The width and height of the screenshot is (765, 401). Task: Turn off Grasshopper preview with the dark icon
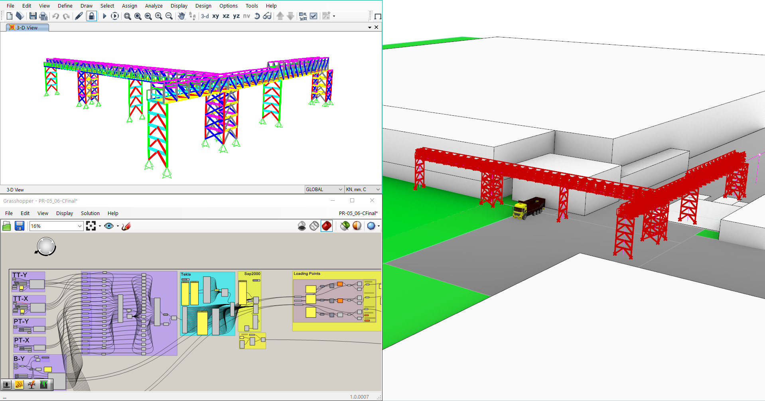click(302, 226)
